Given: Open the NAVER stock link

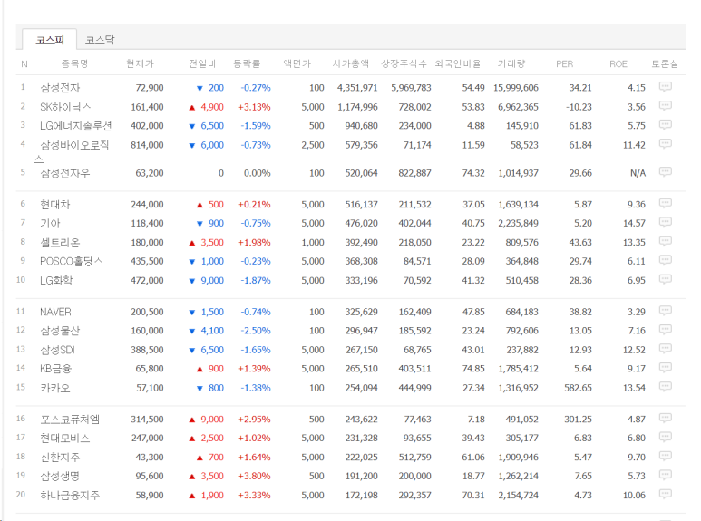Looking at the screenshot, I should click(55, 312).
